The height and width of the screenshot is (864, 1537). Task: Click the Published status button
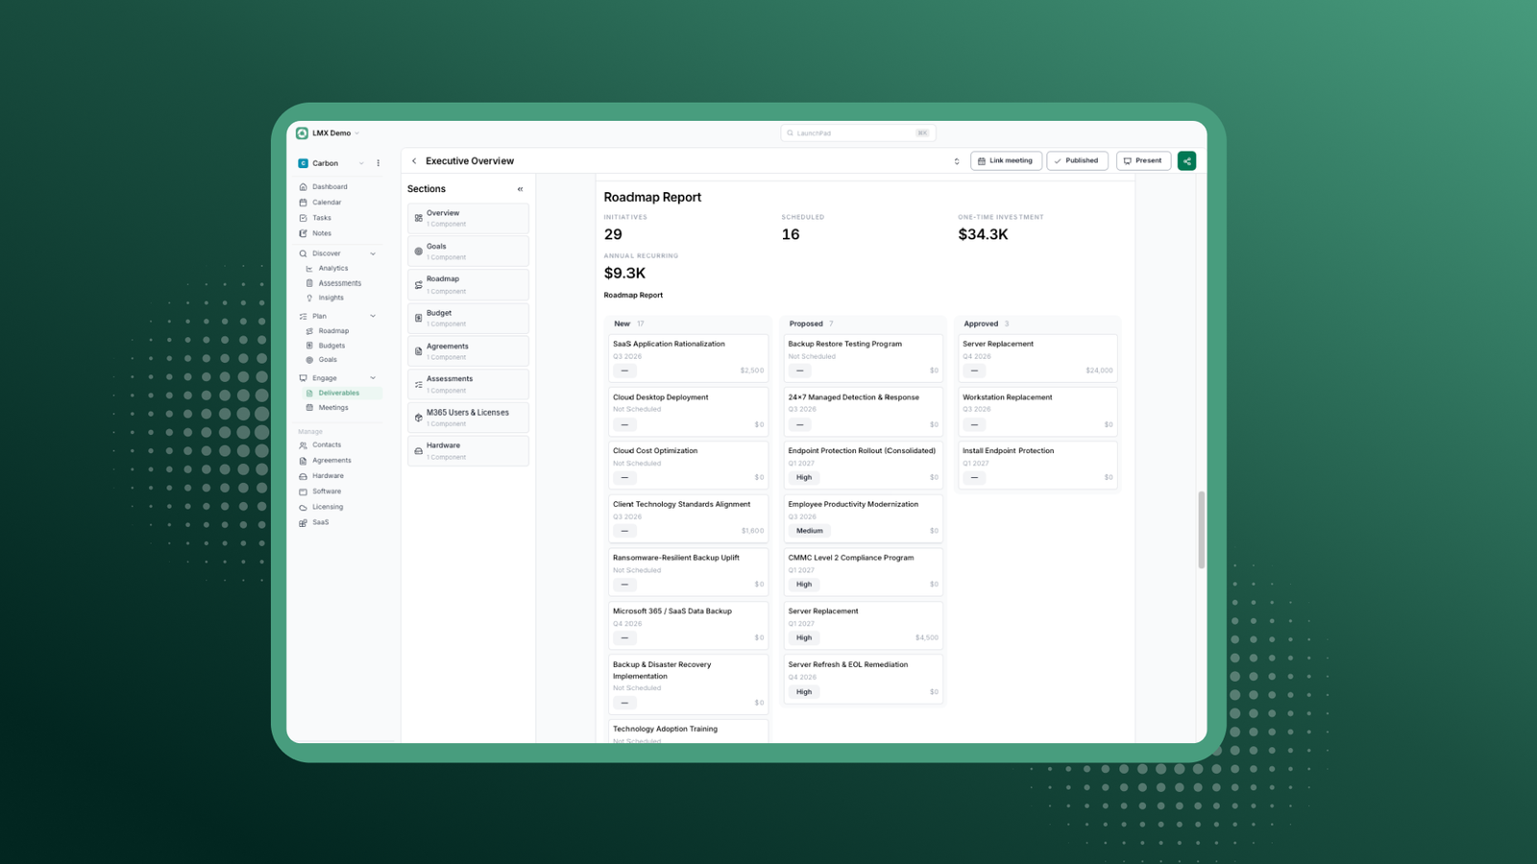click(1077, 161)
